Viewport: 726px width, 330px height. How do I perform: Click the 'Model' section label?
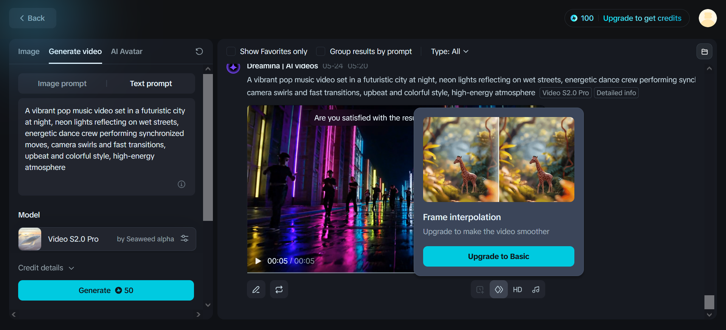coord(29,215)
